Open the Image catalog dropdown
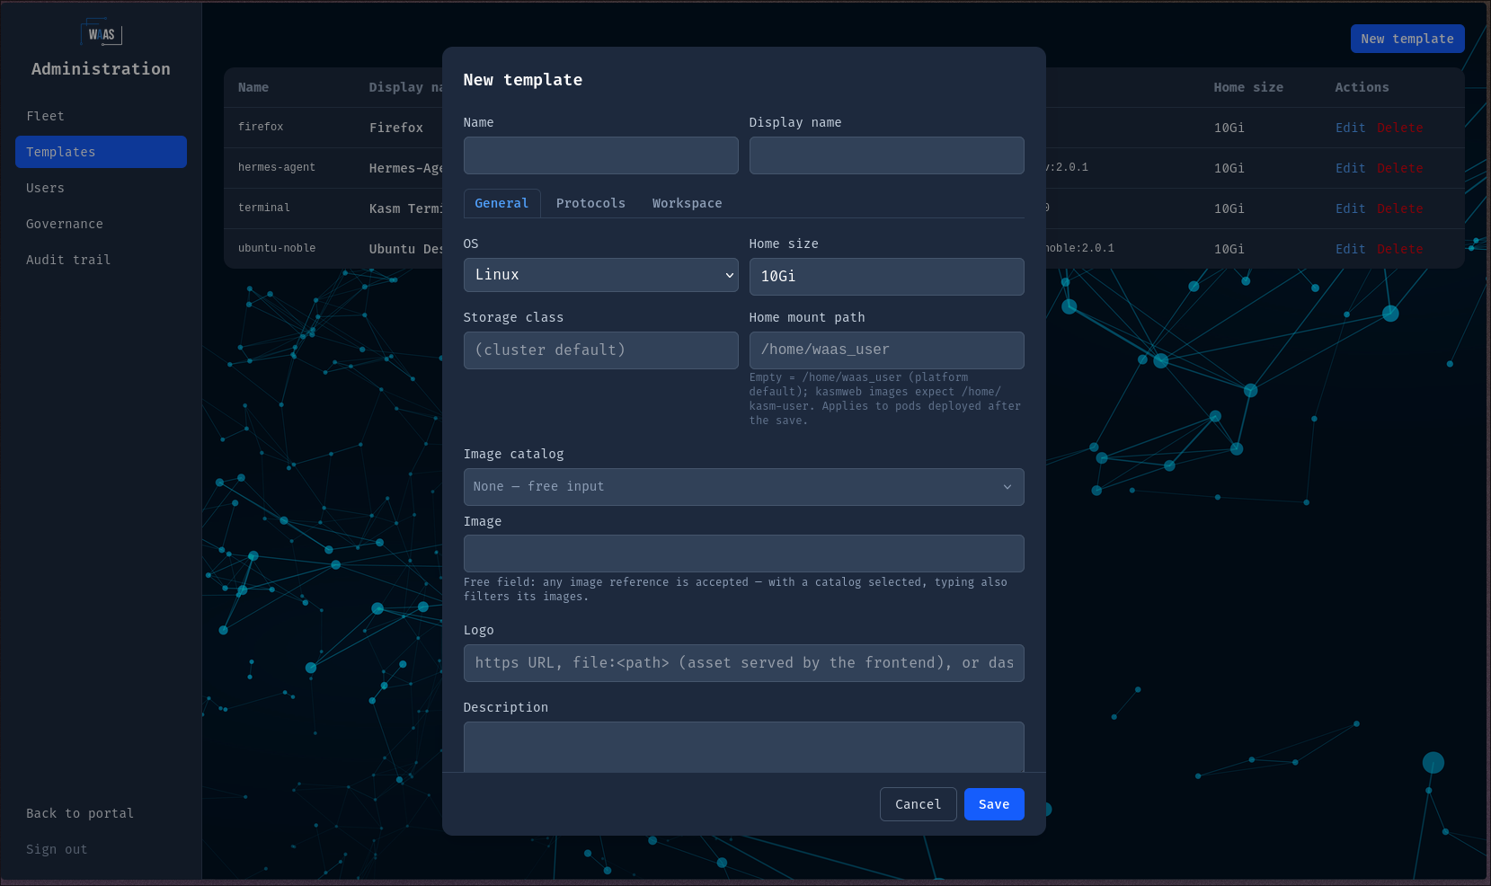 (x=743, y=487)
